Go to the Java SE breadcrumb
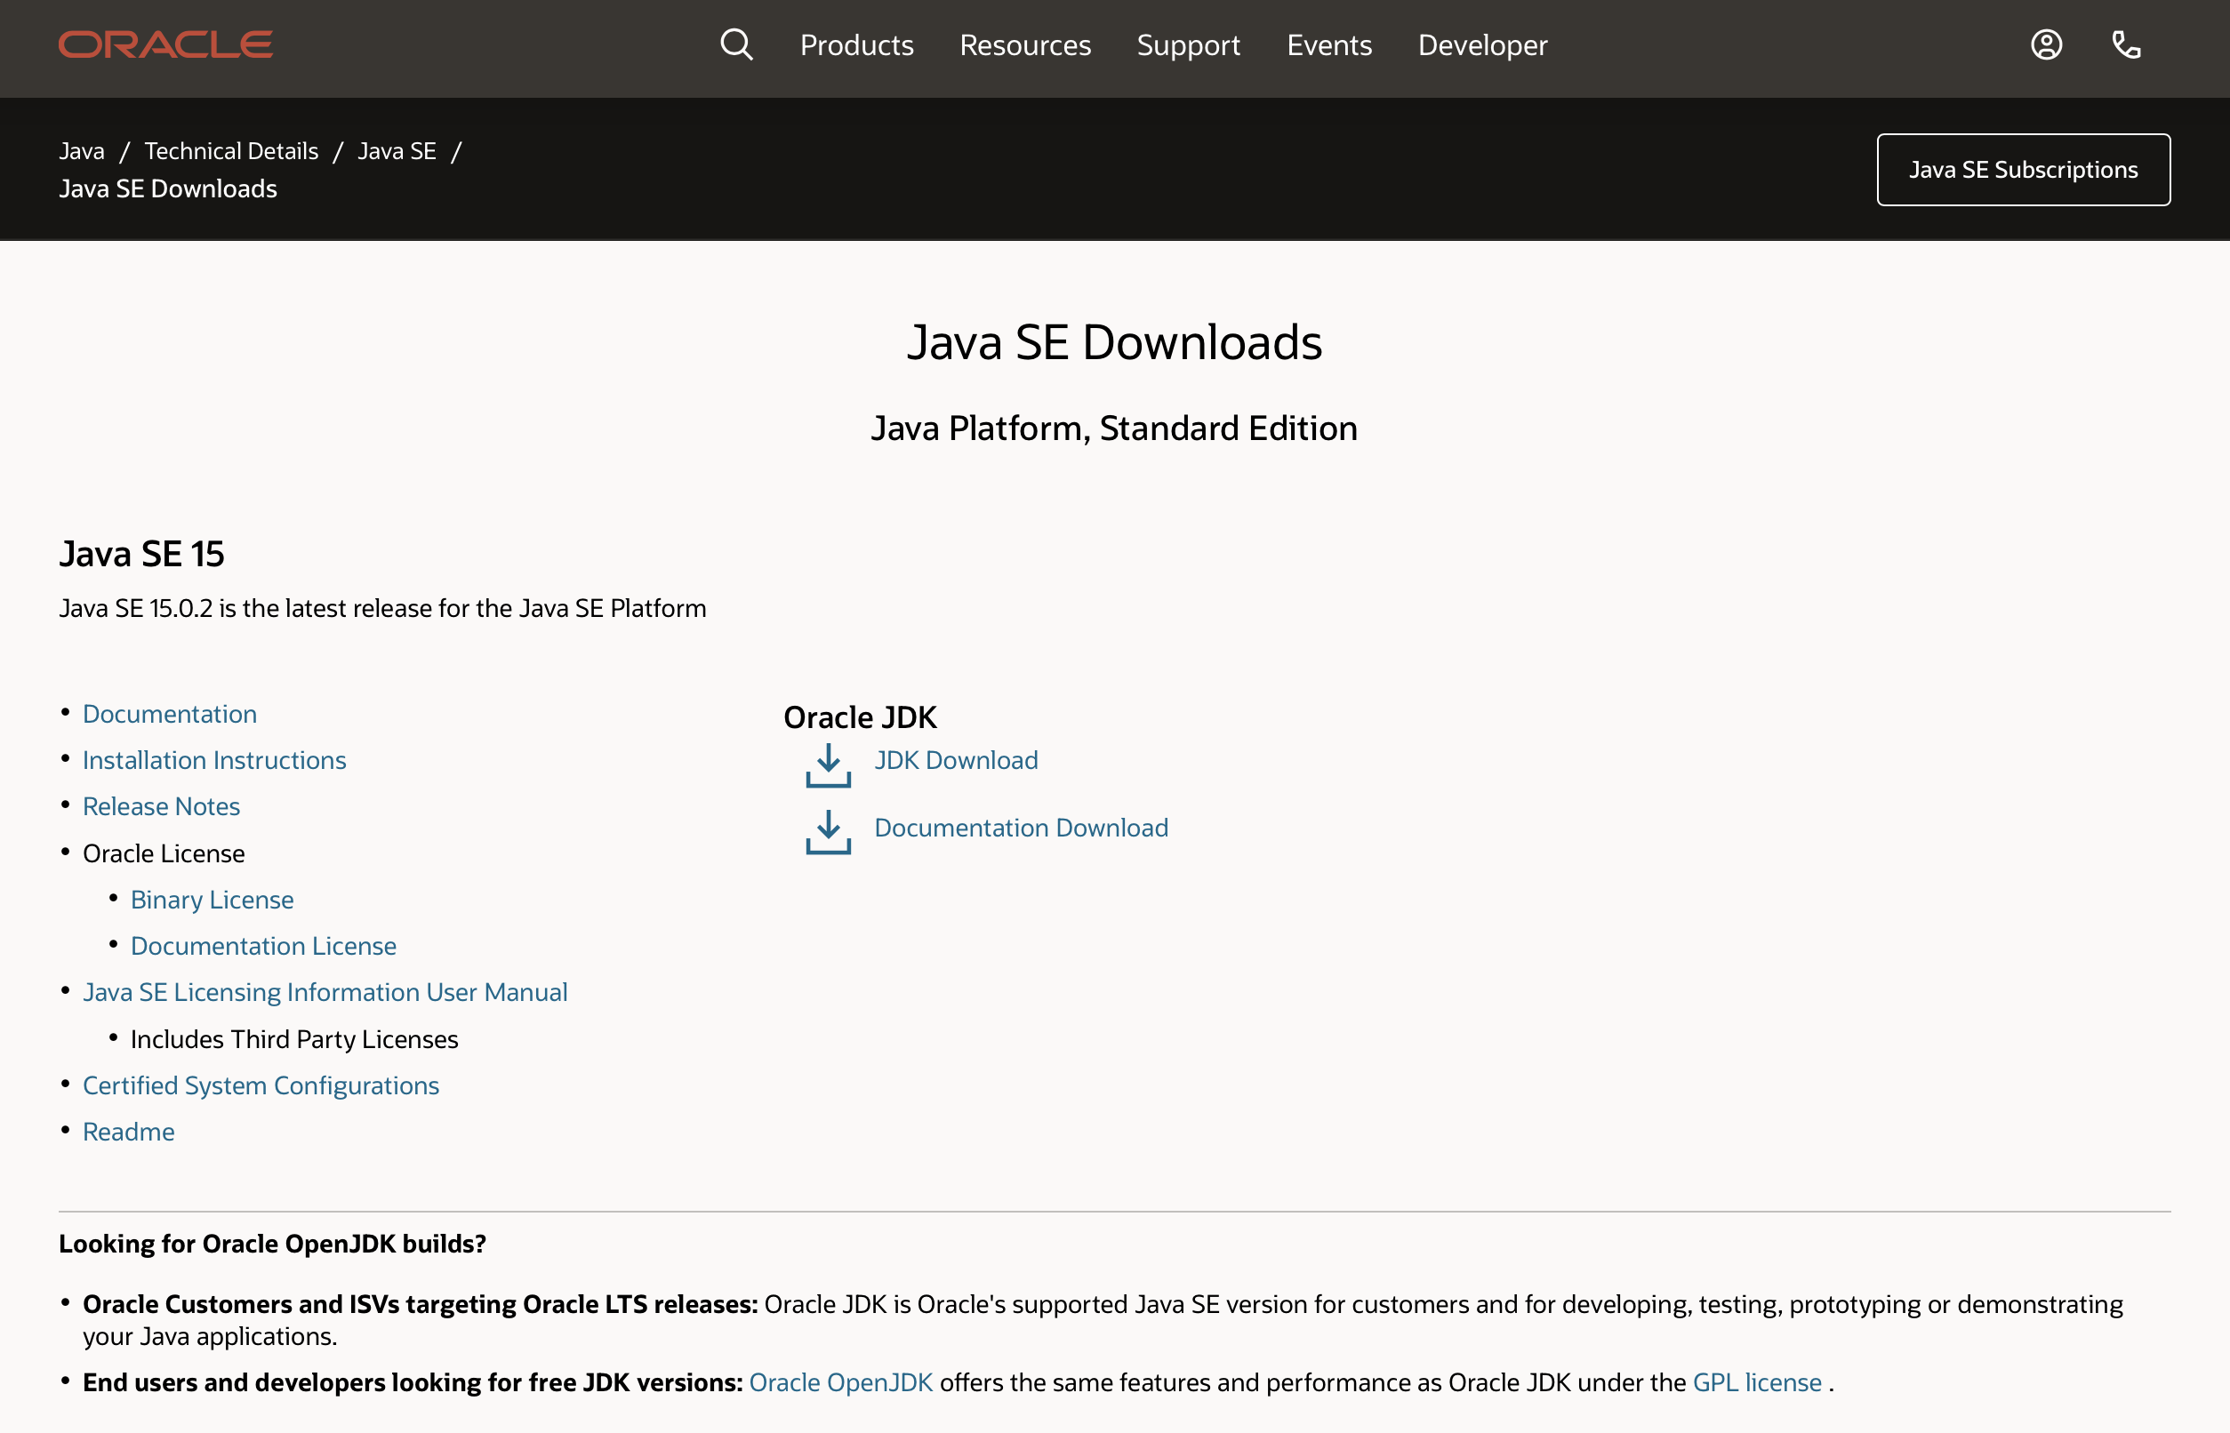This screenshot has height=1433, width=2230. pyautogui.click(x=397, y=151)
